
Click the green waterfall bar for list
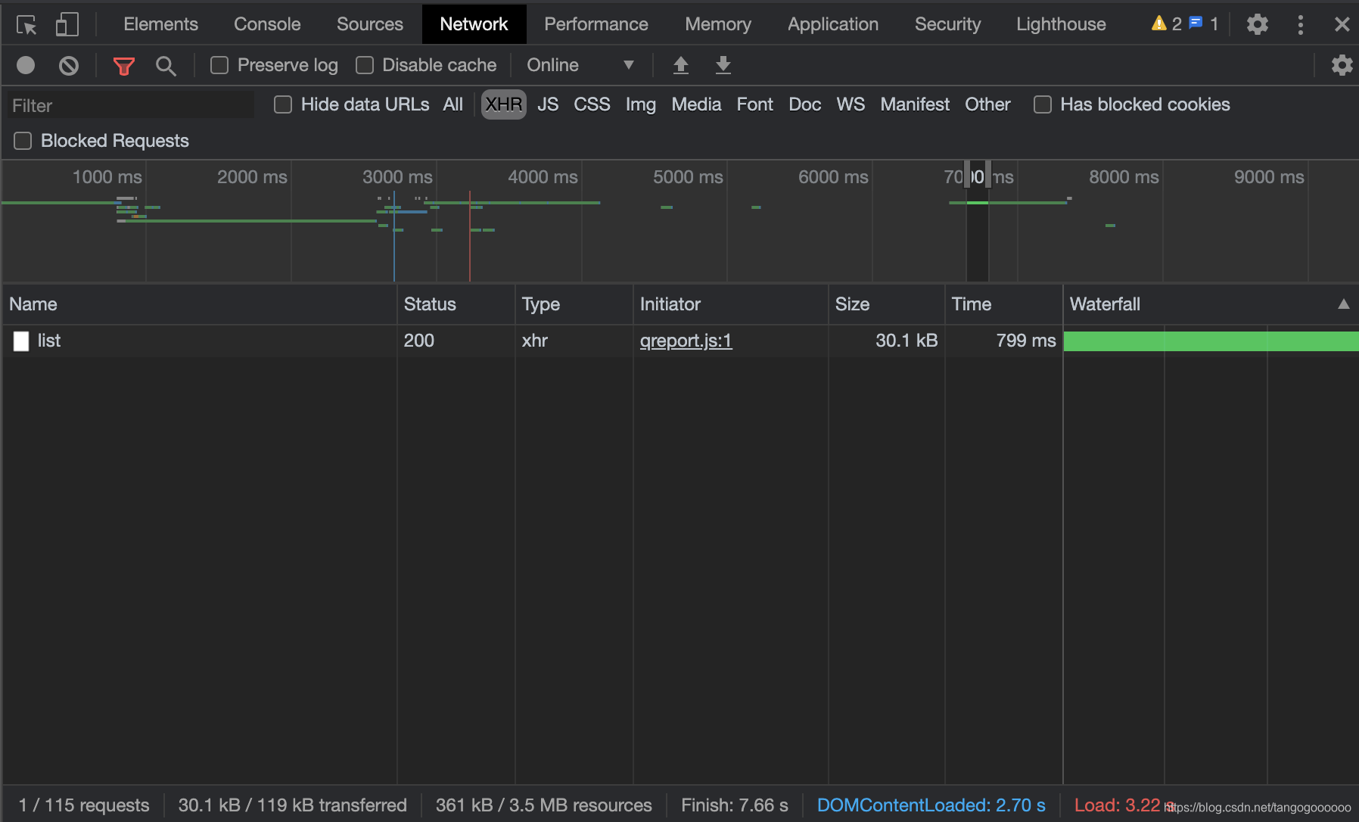pos(1211,341)
